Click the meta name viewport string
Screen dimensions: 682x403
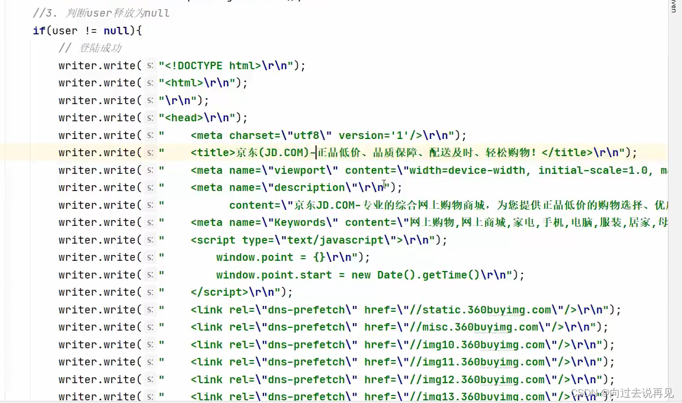413,170
